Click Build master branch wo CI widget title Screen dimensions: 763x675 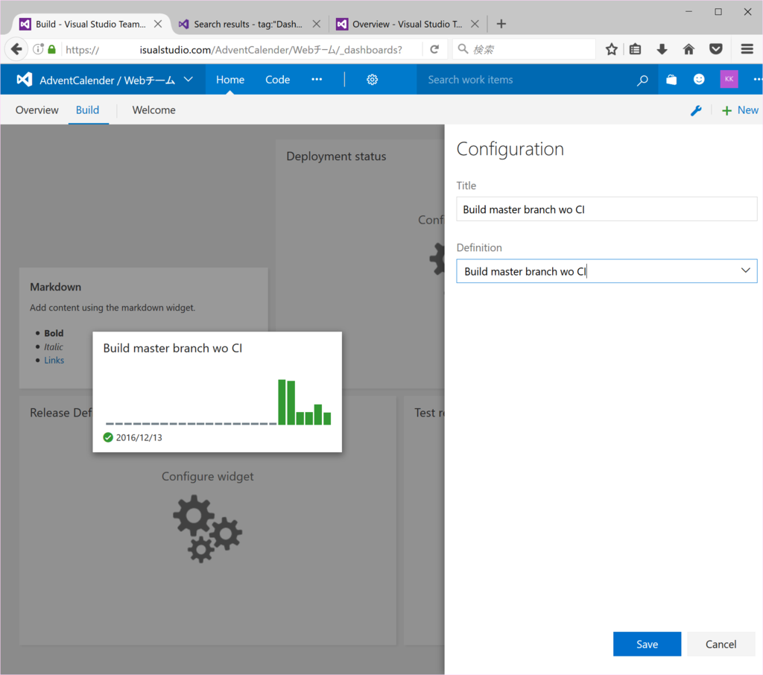pyautogui.click(x=173, y=348)
